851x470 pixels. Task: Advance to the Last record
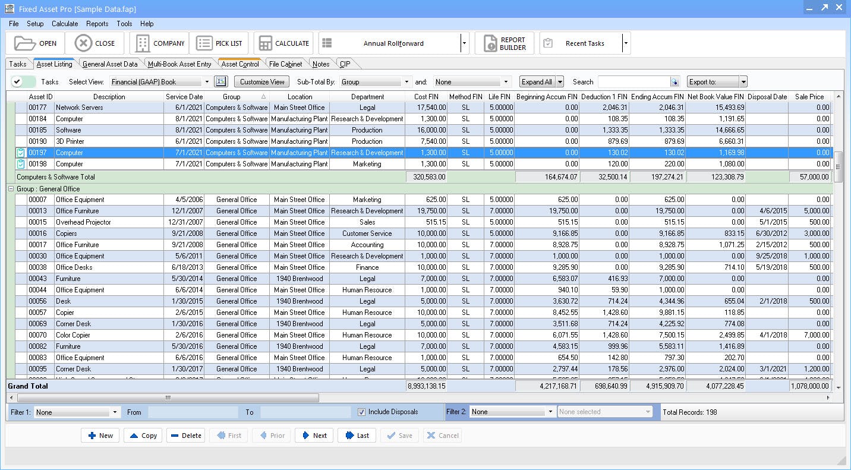[356, 435]
